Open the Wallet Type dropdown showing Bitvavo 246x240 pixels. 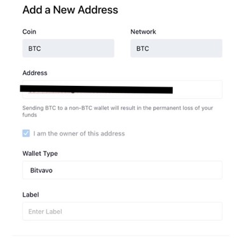122,170
